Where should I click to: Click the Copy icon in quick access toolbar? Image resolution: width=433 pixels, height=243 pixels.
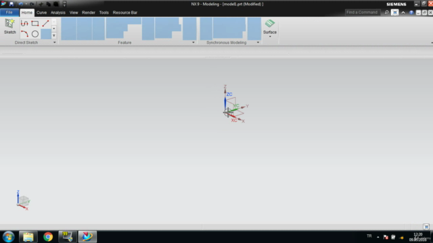[48, 4]
